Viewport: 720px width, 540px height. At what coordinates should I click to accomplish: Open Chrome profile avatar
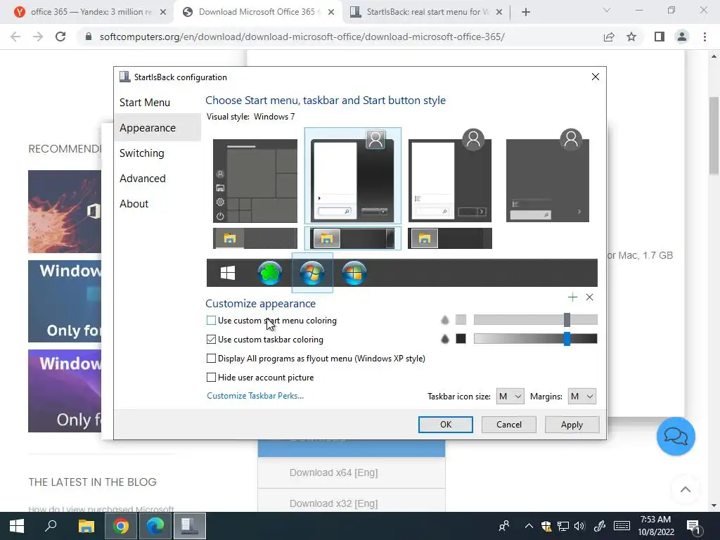[x=682, y=37]
